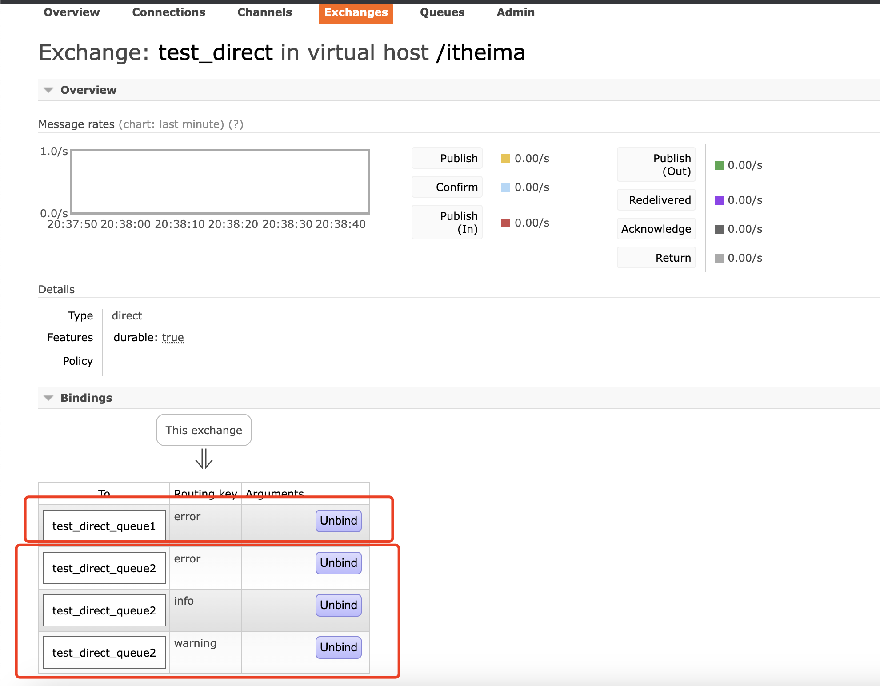This screenshot has height=686, width=880.
Task: Click the durable 'true' feature value
Action: 172,338
